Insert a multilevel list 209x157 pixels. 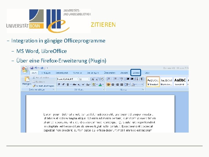122,79
